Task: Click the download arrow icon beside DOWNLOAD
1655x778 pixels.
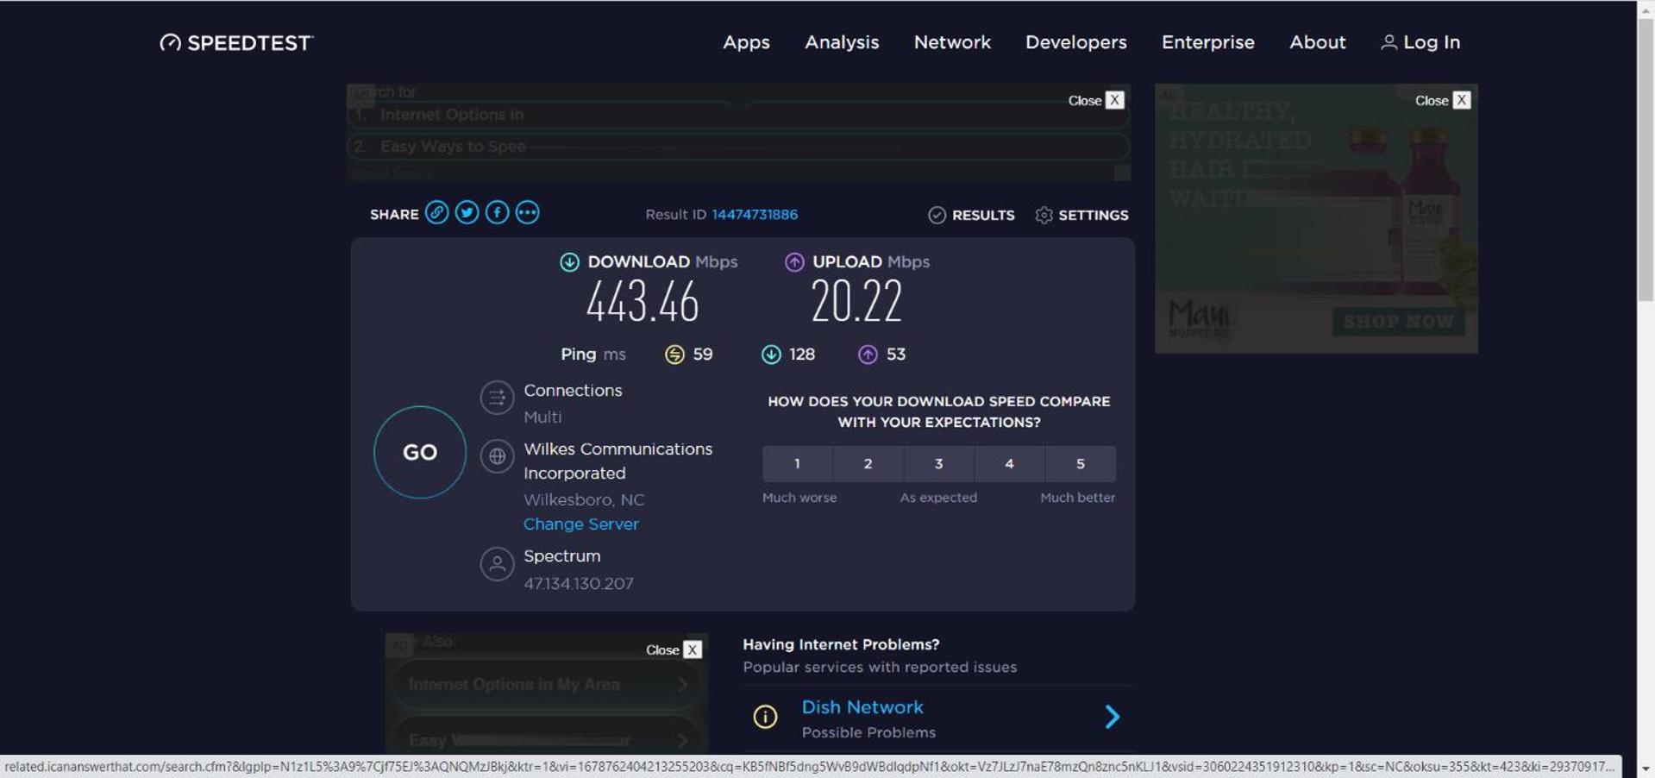Action: click(569, 262)
